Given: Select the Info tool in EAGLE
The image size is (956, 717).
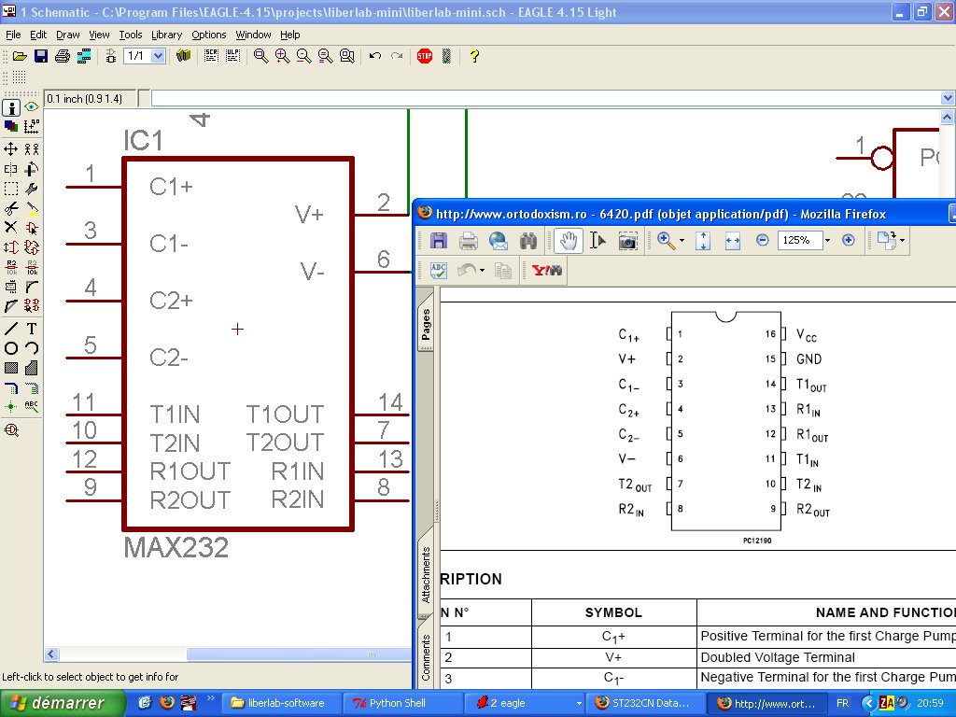Looking at the screenshot, I should tap(11, 107).
